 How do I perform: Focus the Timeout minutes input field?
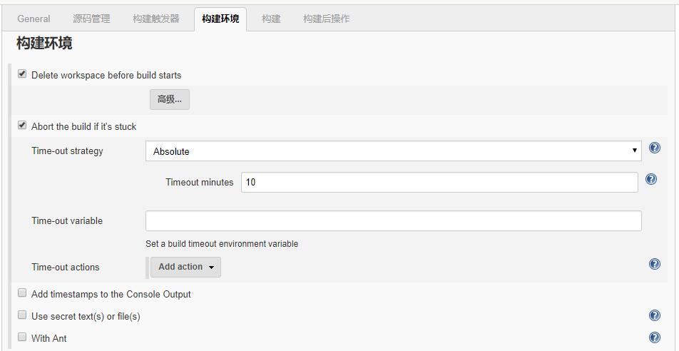tap(439, 183)
